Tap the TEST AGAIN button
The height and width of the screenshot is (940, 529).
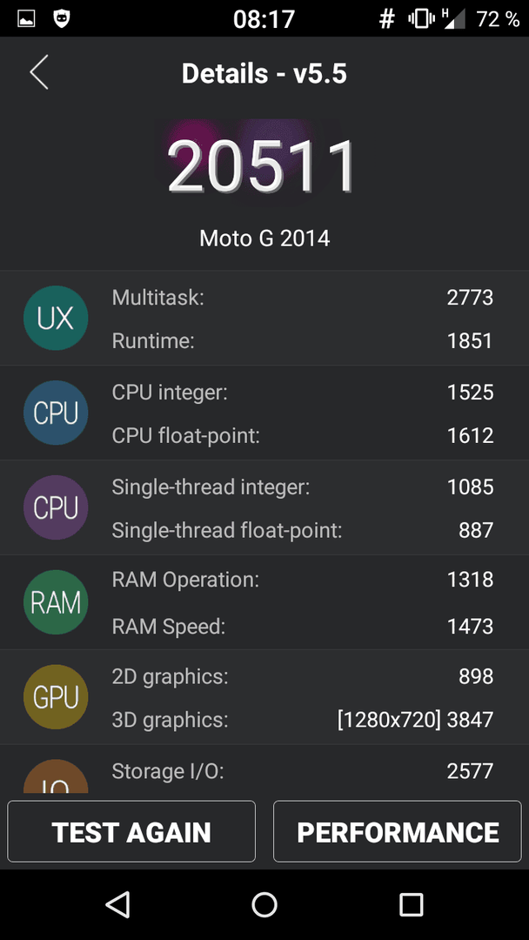(131, 831)
